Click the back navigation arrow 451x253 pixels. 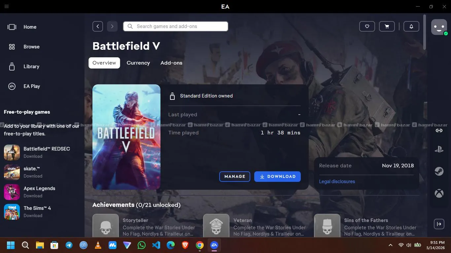(x=98, y=26)
